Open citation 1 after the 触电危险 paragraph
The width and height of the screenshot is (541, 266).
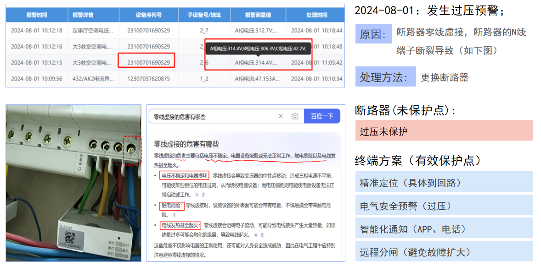point(174,215)
